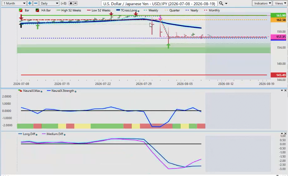The image size is (288, 176).
Task: Click the 162.58 orange price label
Action: tap(278, 20)
